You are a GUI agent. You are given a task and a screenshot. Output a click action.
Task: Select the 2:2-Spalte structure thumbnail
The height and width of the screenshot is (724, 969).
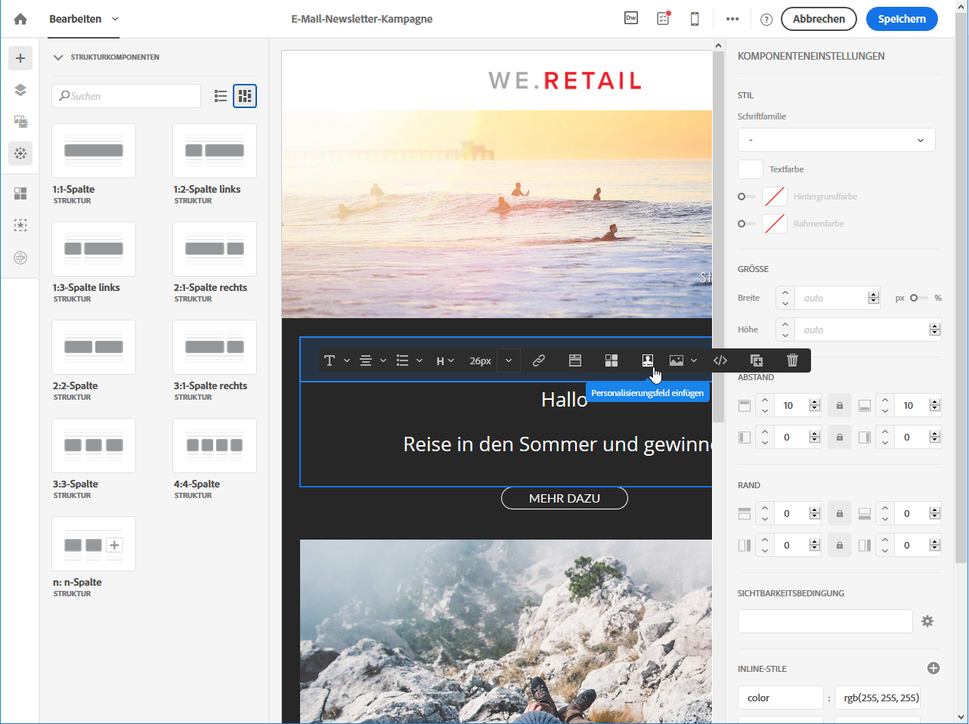click(x=94, y=347)
